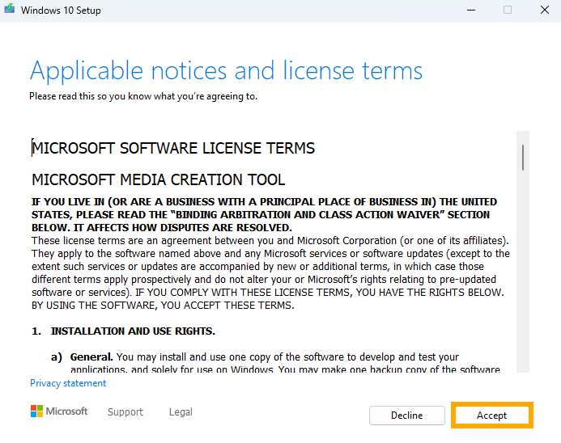This screenshot has height=443, width=561.
Task: Click the MICROSOFT SOFTWARE LICENSE TERMS heading
Action: point(173,148)
